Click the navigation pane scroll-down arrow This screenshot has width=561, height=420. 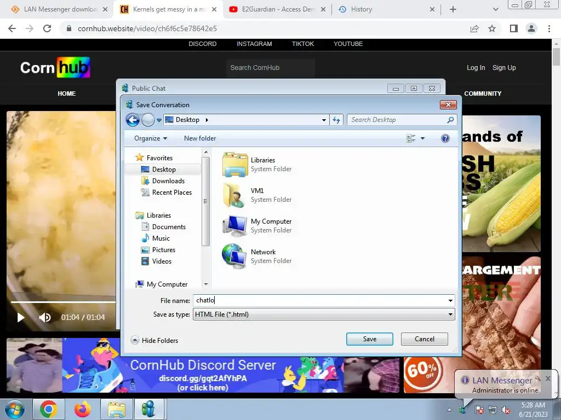pyautogui.click(x=206, y=284)
